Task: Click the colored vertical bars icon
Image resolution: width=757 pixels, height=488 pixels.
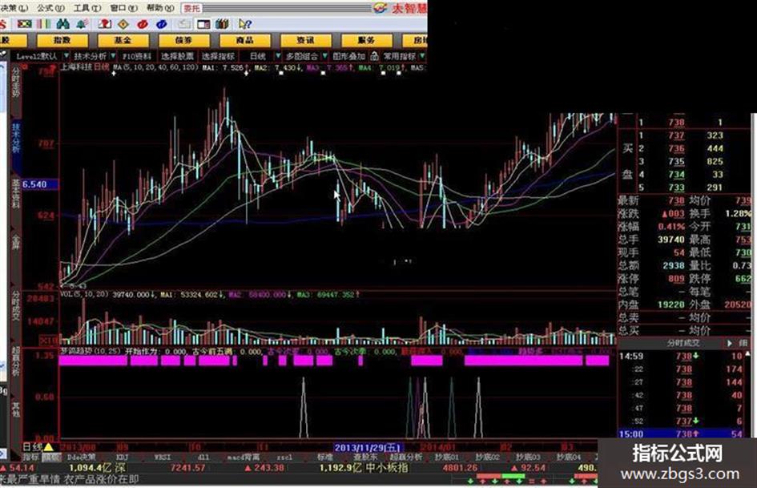Action: tap(44, 24)
